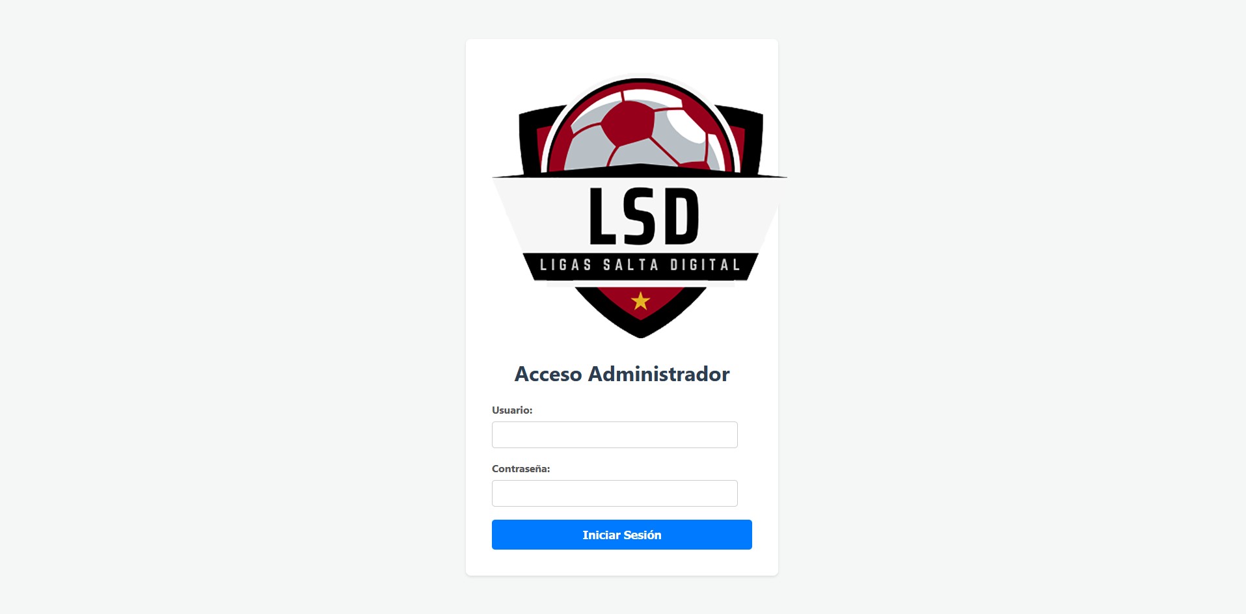Click the word DIGITAL on the black banner
Screen dimensions: 1246x614
pos(705,265)
